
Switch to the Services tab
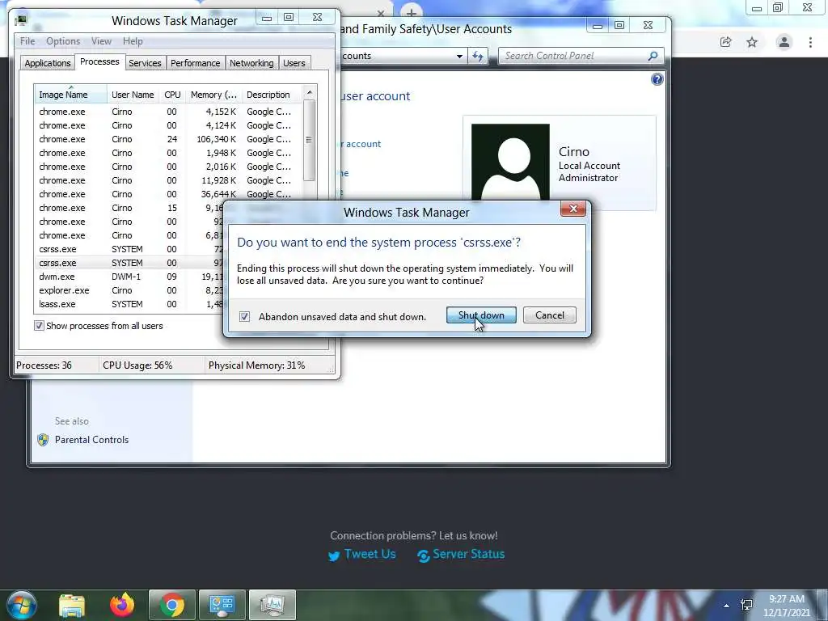(x=145, y=63)
